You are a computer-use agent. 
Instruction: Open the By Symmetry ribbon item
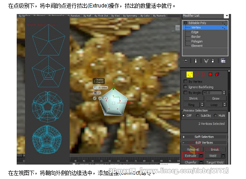click(130, 16)
